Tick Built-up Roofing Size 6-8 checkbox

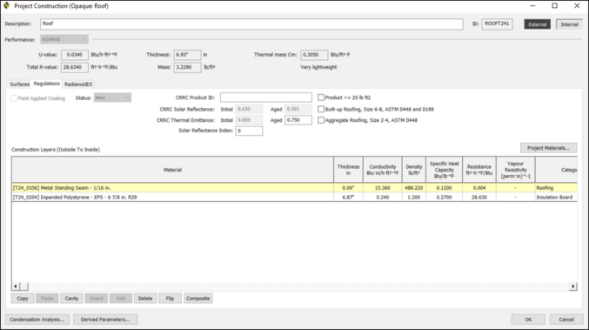pyautogui.click(x=321, y=109)
